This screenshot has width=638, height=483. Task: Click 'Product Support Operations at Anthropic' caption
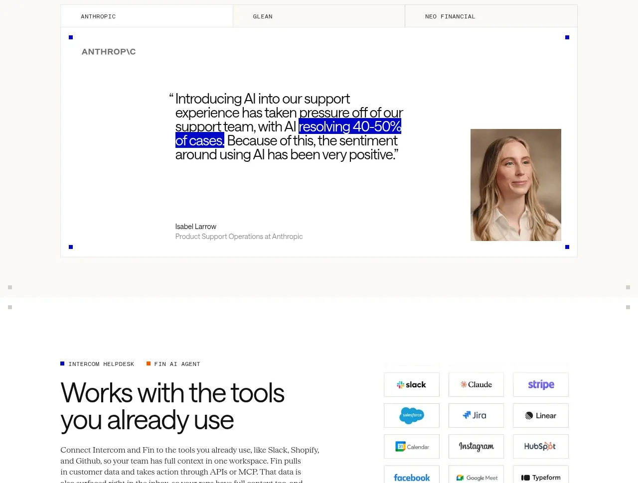[x=239, y=237]
